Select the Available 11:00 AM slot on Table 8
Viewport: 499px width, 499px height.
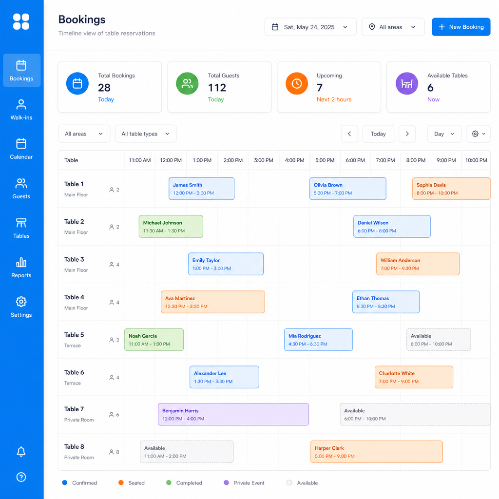[x=187, y=452]
